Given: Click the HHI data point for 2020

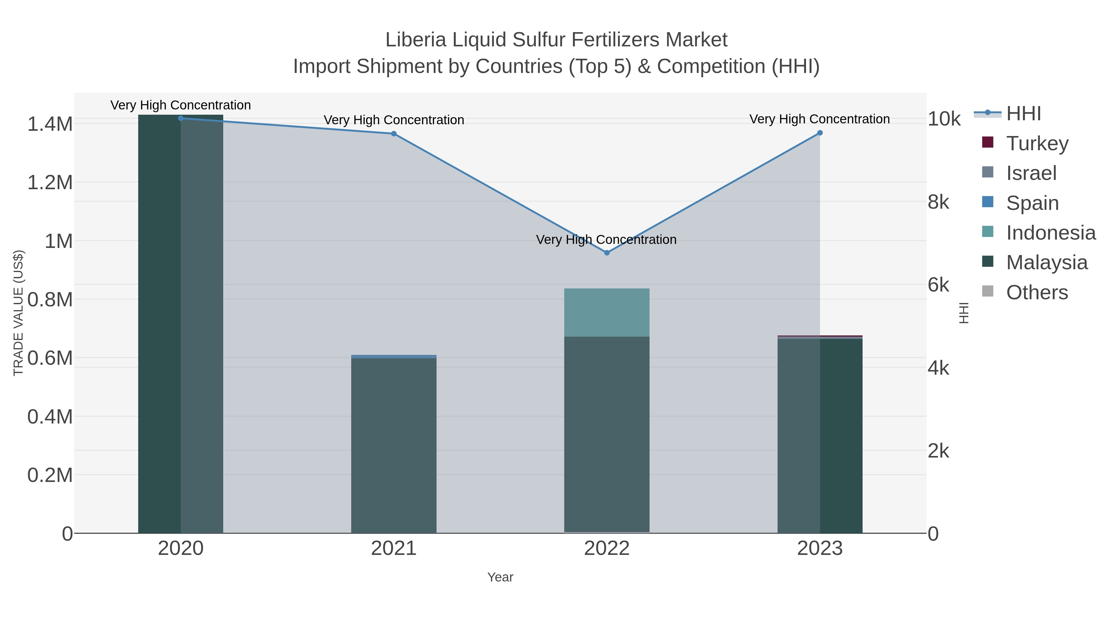Looking at the screenshot, I should tap(181, 118).
